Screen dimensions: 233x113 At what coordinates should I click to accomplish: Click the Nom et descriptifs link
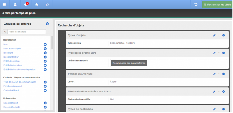click(x=12, y=48)
